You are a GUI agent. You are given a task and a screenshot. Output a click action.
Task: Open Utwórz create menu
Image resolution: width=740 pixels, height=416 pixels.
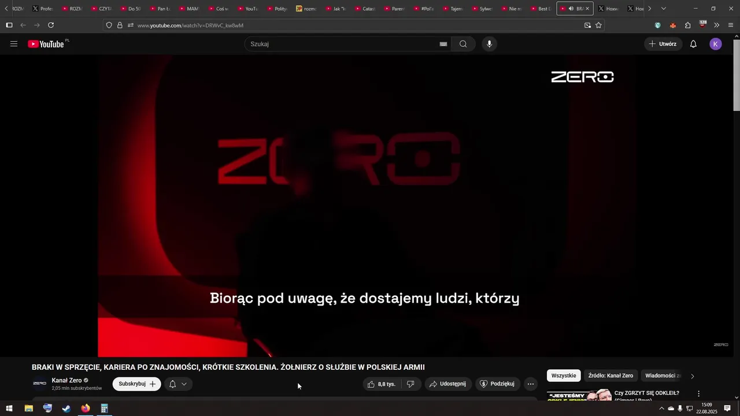663,44
